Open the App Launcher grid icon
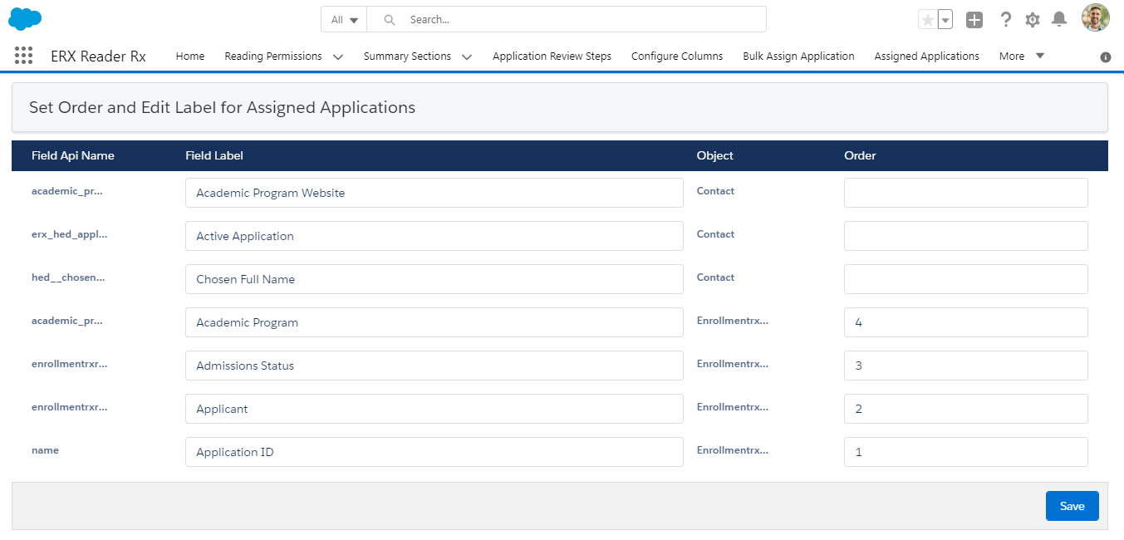The height and width of the screenshot is (540, 1124). point(24,56)
